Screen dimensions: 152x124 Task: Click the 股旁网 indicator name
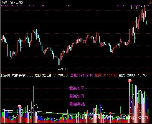[6, 75]
